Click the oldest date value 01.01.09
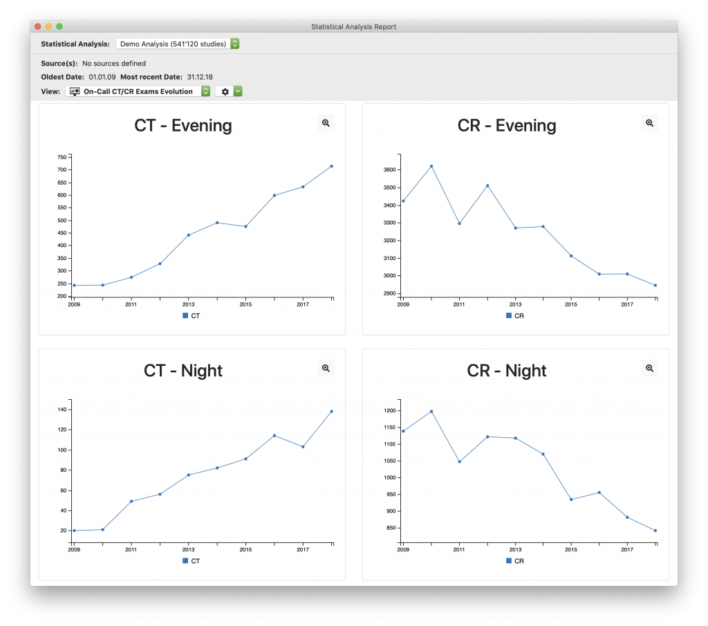Screen dimensions: 708x626 click(x=102, y=77)
